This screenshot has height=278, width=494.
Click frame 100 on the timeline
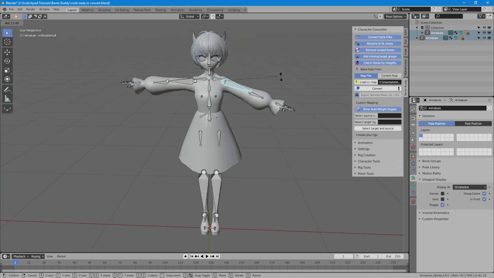pyautogui.click(x=166, y=263)
